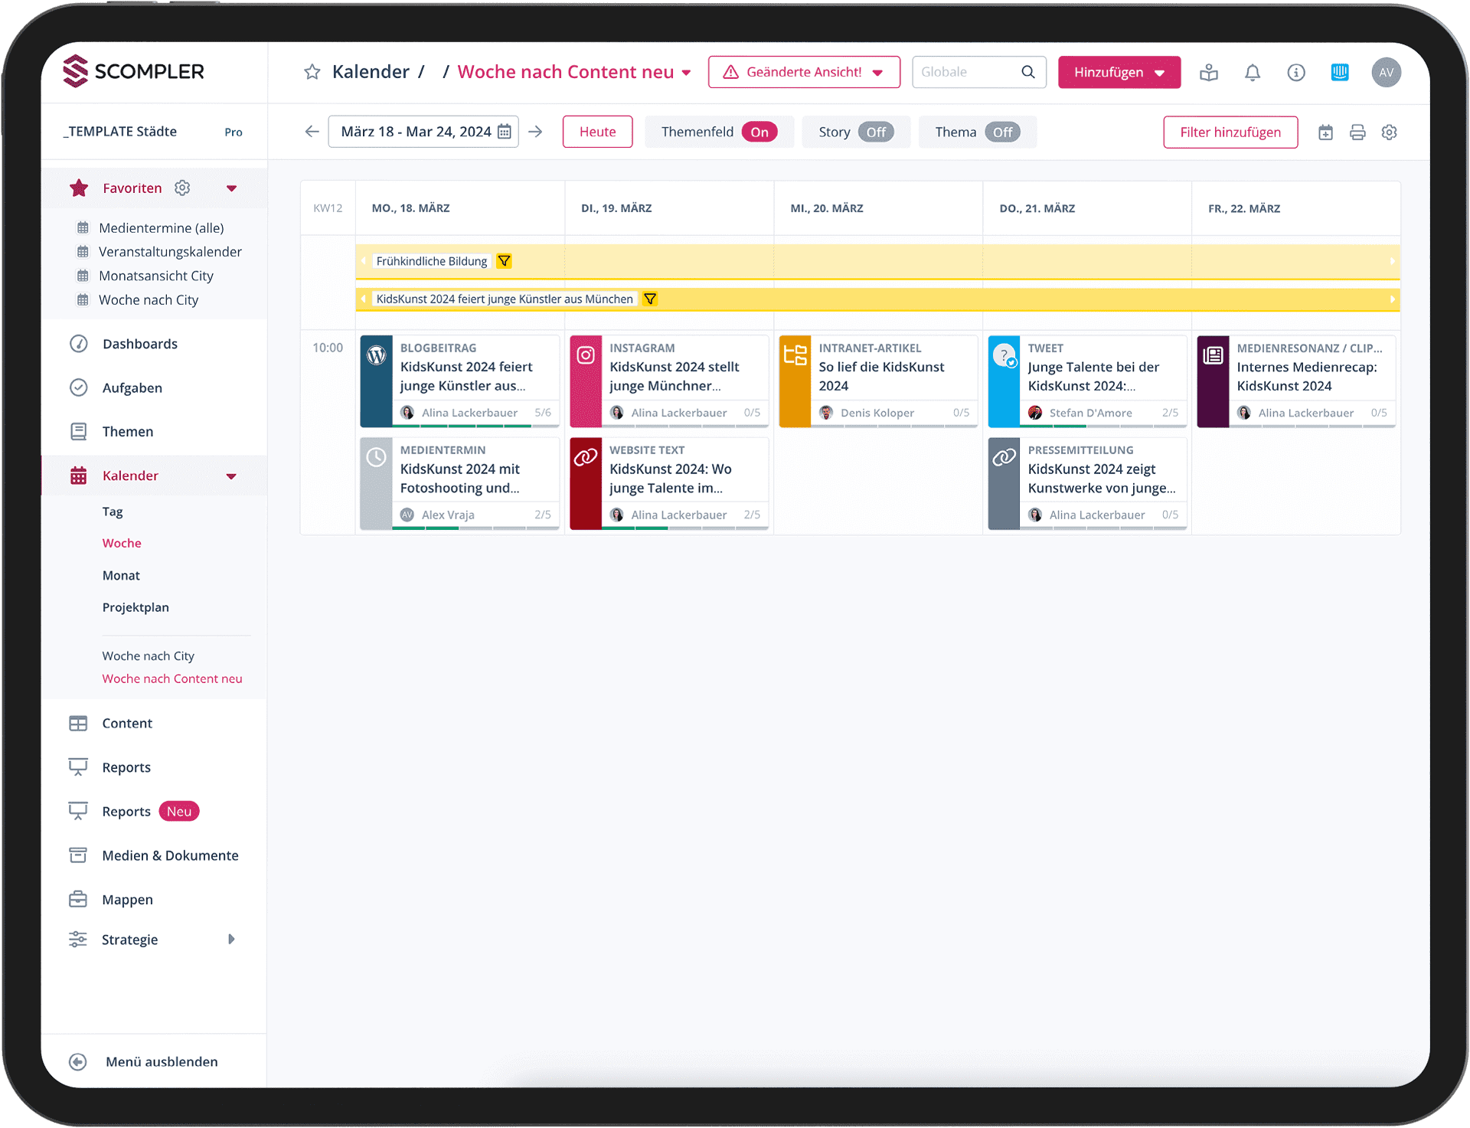Select the calendar settings gear icon
The height and width of the screenshot is (1128, 1470).
[1390, 132]
